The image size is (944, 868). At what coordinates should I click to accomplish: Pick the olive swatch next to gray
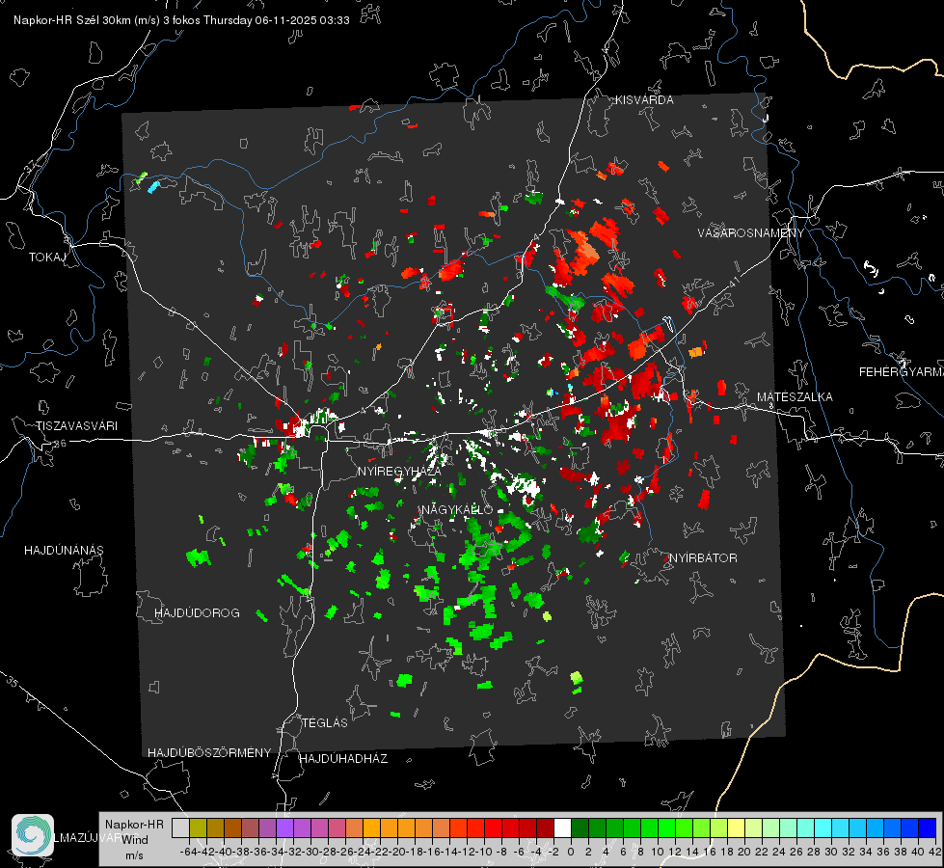pyautogui.click(x=198, y=827)
